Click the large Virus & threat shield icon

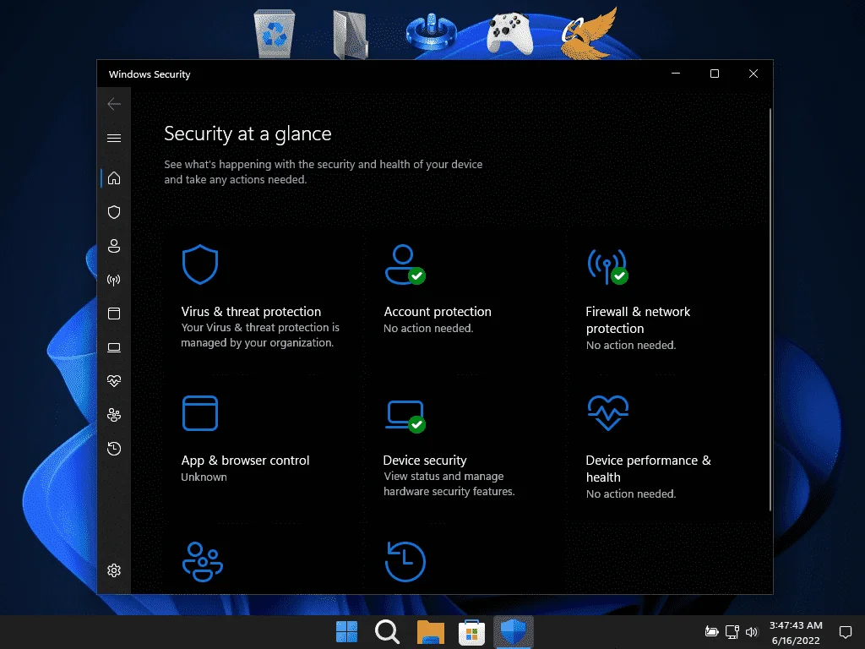(200, 265)
